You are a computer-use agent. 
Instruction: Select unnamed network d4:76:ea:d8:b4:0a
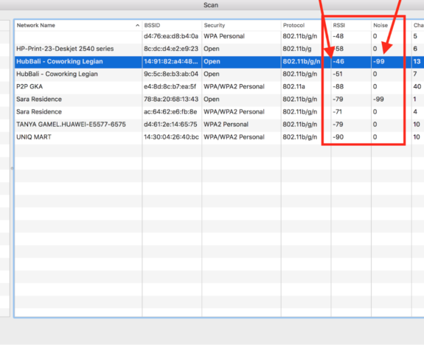coord(219,36)
